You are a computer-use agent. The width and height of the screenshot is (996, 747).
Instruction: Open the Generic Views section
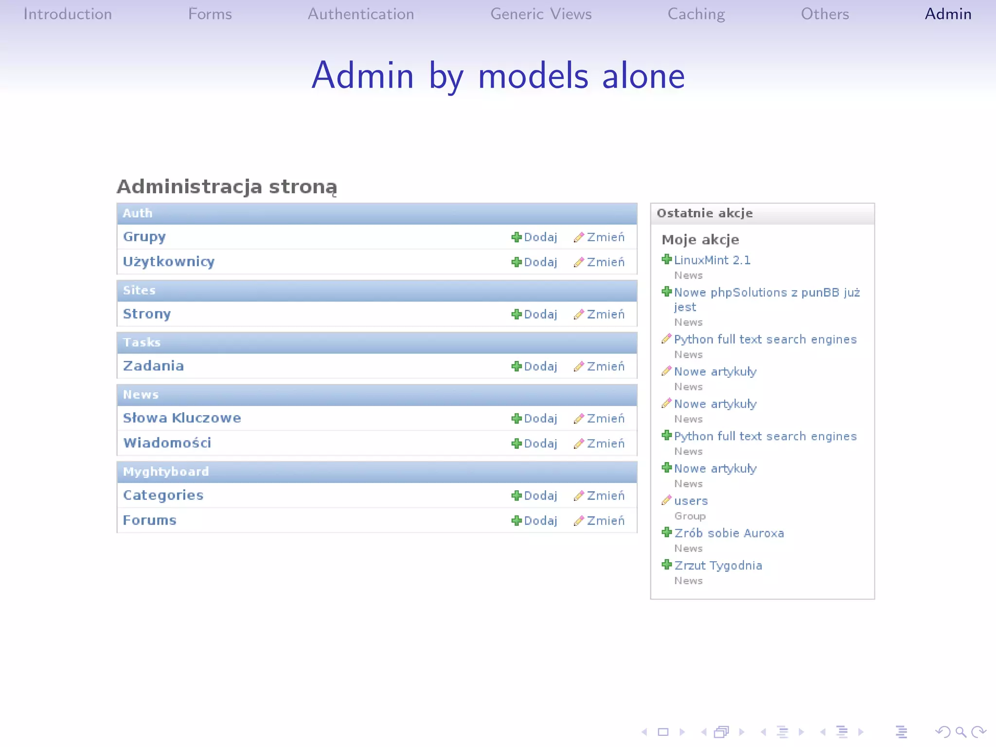tap(541, 14)
